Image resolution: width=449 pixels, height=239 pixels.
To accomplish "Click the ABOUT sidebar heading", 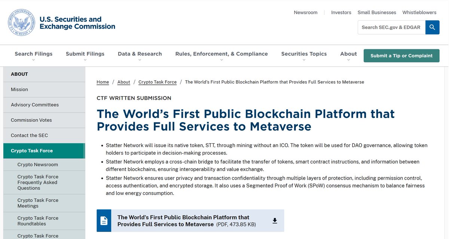I will click(x=44, y=74).
